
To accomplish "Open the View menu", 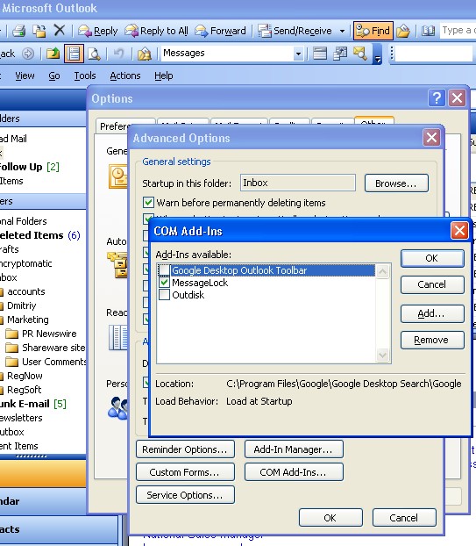I will (25, 75).
